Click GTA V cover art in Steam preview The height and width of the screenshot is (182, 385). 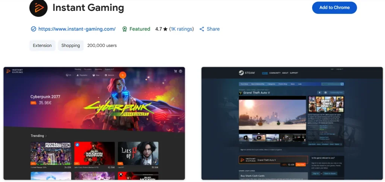point(326,104)
